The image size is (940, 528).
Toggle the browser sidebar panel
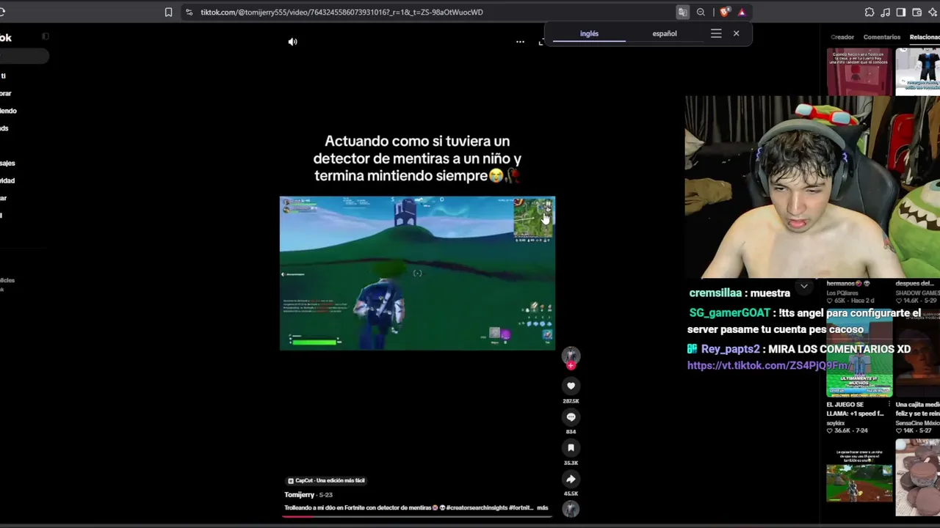tap(901, 12)
